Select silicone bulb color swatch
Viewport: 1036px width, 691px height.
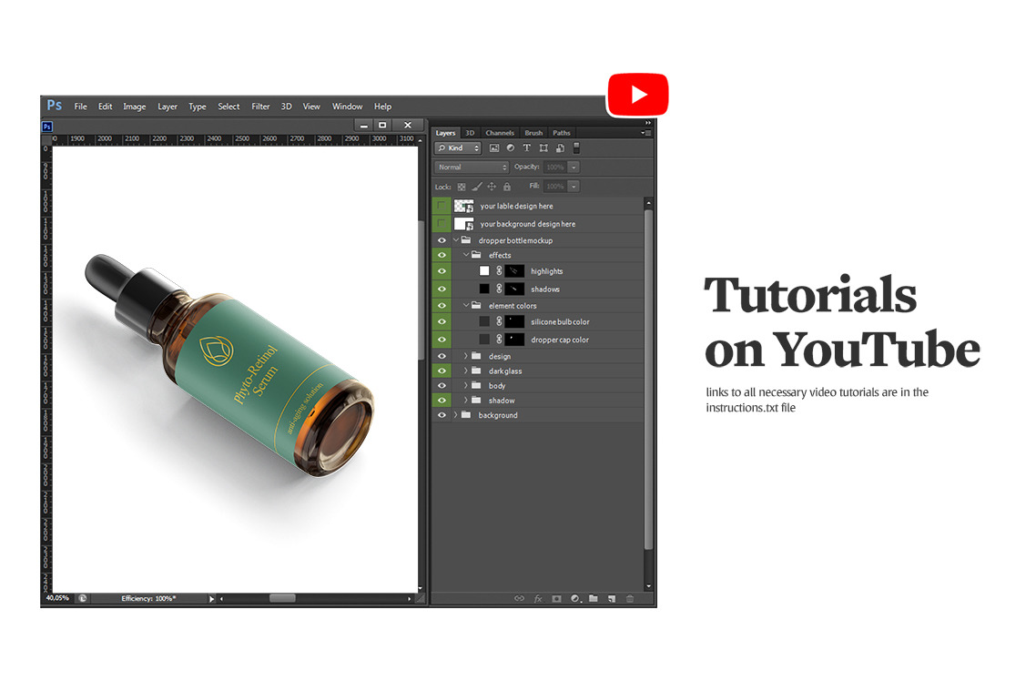coord(484,321)
